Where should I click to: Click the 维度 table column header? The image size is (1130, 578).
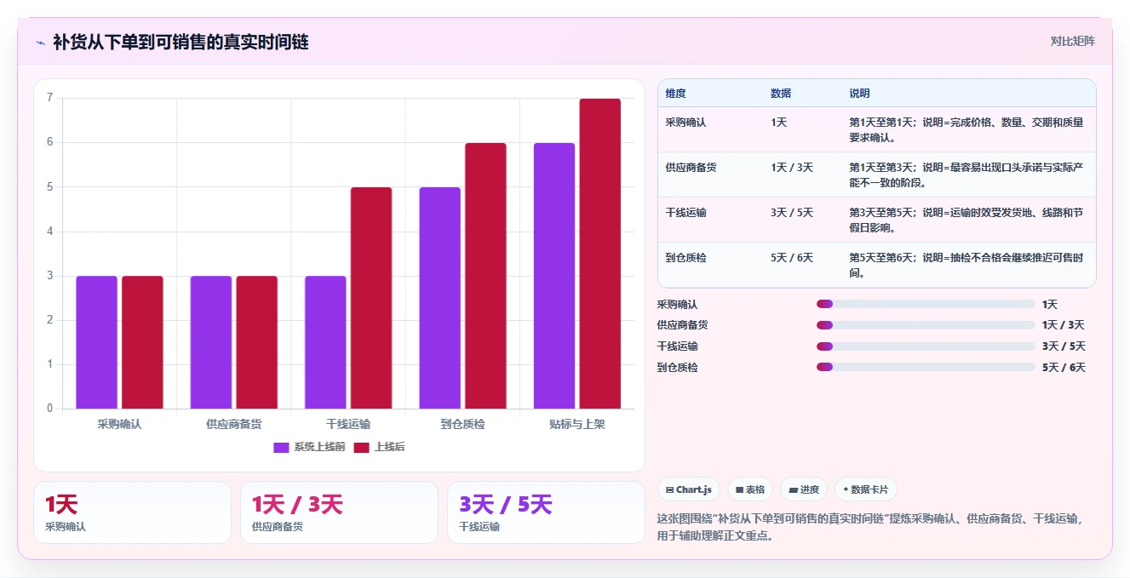click(676, 93)
